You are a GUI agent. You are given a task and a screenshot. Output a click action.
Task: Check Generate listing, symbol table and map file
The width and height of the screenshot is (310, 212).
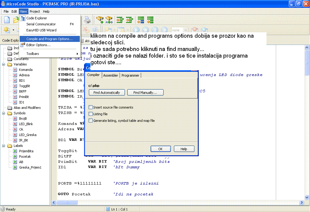(x=90, y=121)
